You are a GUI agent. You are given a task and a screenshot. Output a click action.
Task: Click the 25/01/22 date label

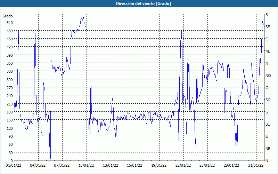(207, 166)
